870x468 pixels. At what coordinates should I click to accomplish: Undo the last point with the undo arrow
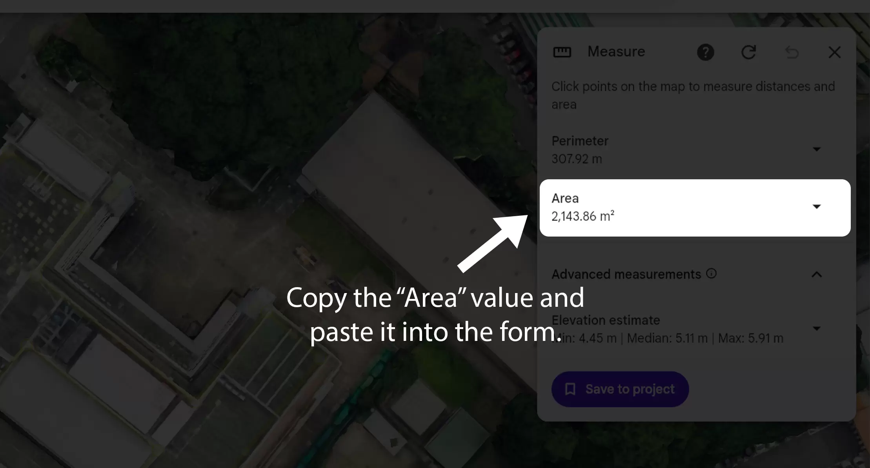click(x=792, y=52)
